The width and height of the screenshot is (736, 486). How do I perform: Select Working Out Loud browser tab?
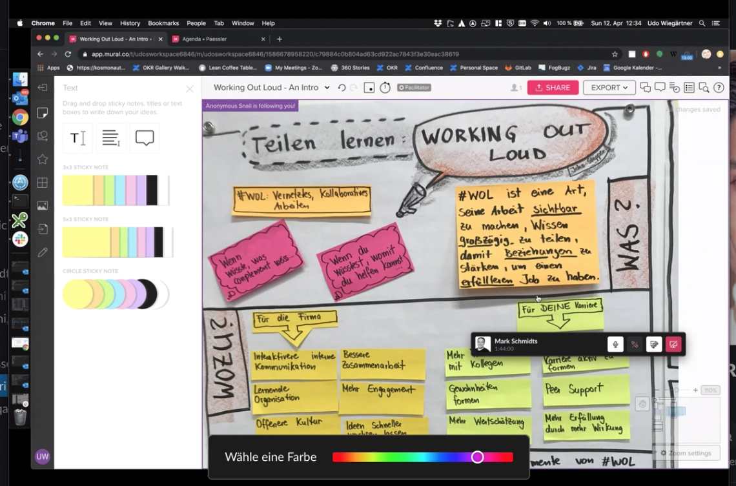click(114, 39)
